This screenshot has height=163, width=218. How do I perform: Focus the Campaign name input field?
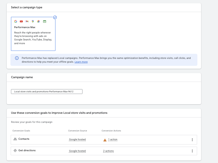(x=47, y=92)
